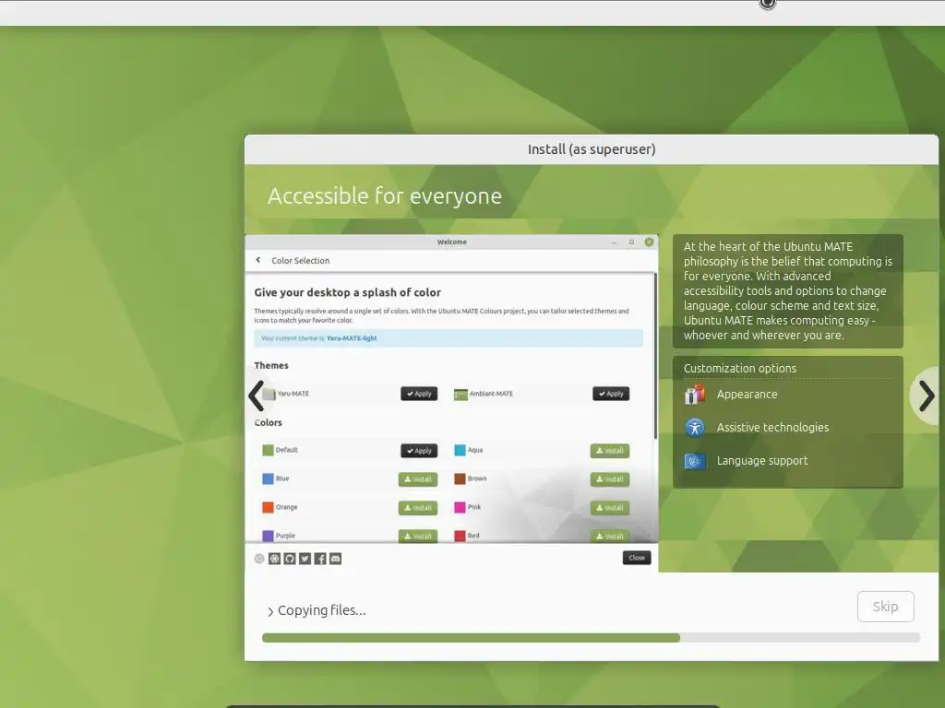Viewport: 945px width, 708px height.
Task: Open the Facebook icon in Welcome footer
Action: 320,559
